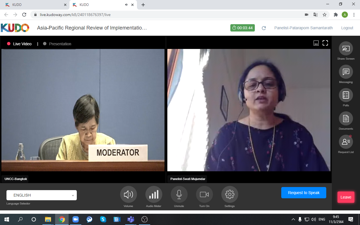Show hidden system tray icons
360x225 pixels.
293,219
